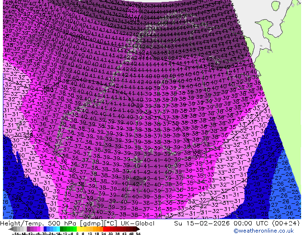Click the 520 height contour label on map
304x235 pixels.
click(199, 154)
